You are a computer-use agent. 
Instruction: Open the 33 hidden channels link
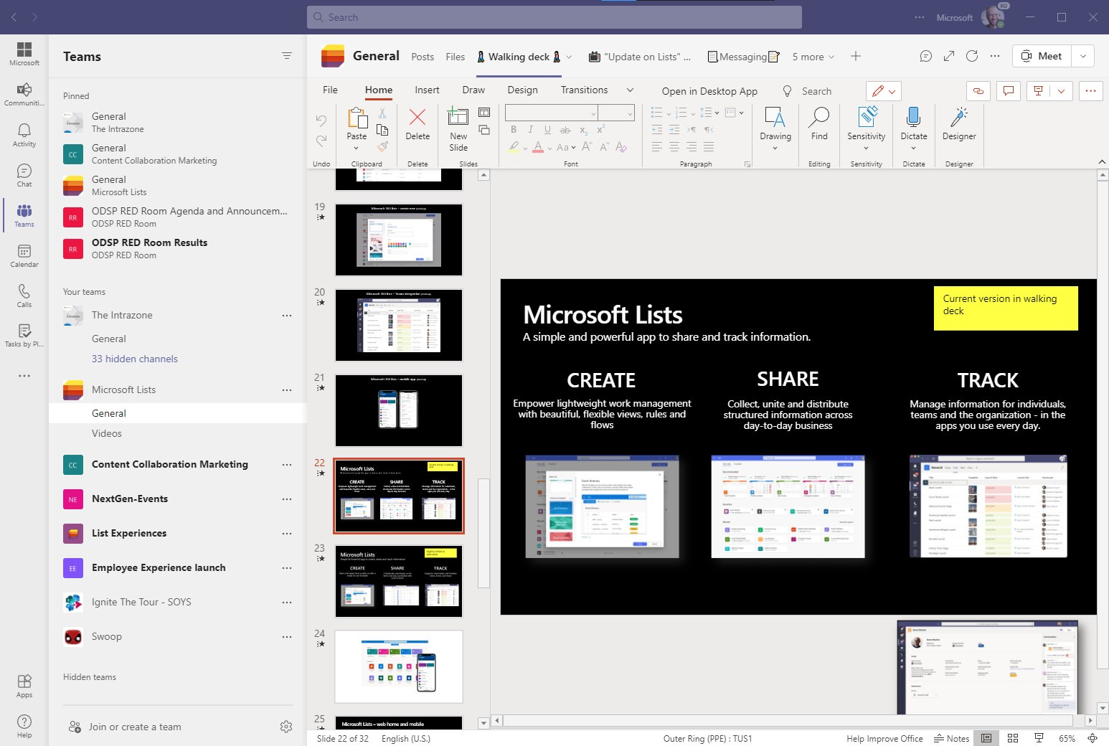pyautogui.click(x=135, y=359)
